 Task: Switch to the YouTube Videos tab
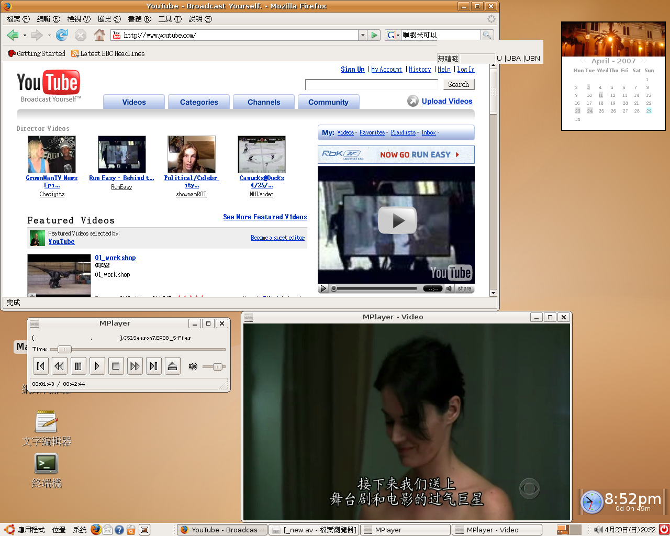[134, 102]
